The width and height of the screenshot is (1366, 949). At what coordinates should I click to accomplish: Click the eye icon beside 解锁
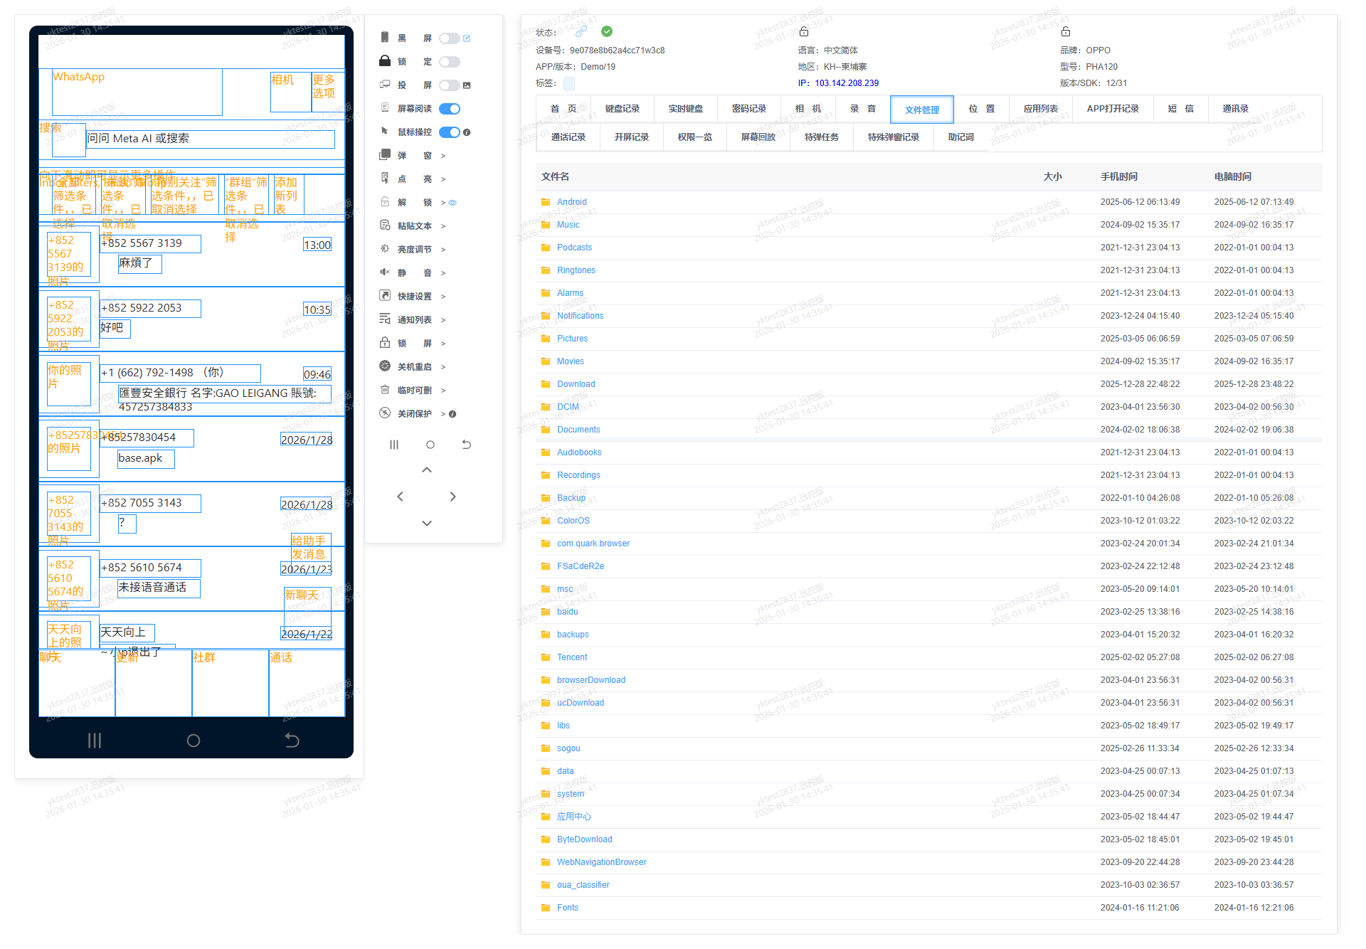[x=452, y=203]
